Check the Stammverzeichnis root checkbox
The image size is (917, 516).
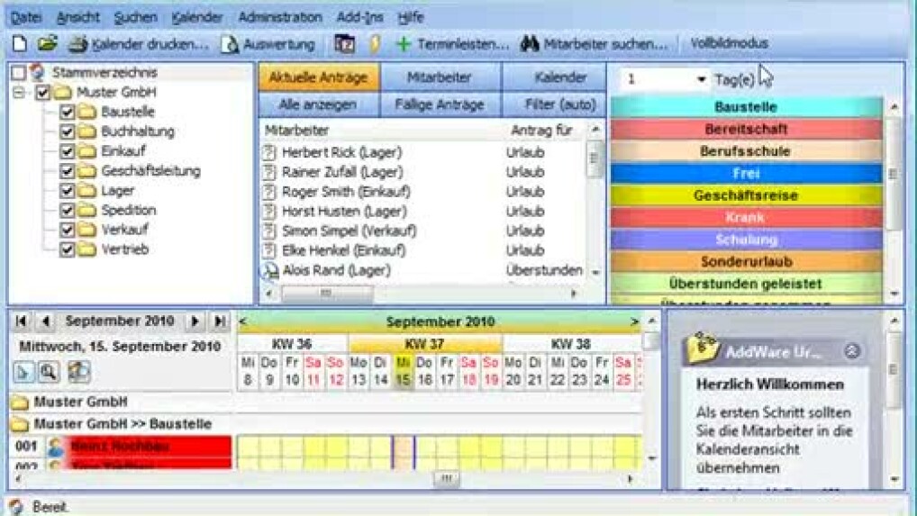[x=18, y=72]
